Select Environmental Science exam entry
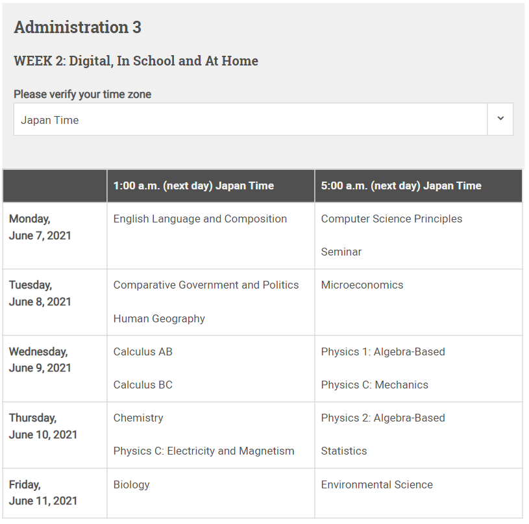 [x=376, y=484]
